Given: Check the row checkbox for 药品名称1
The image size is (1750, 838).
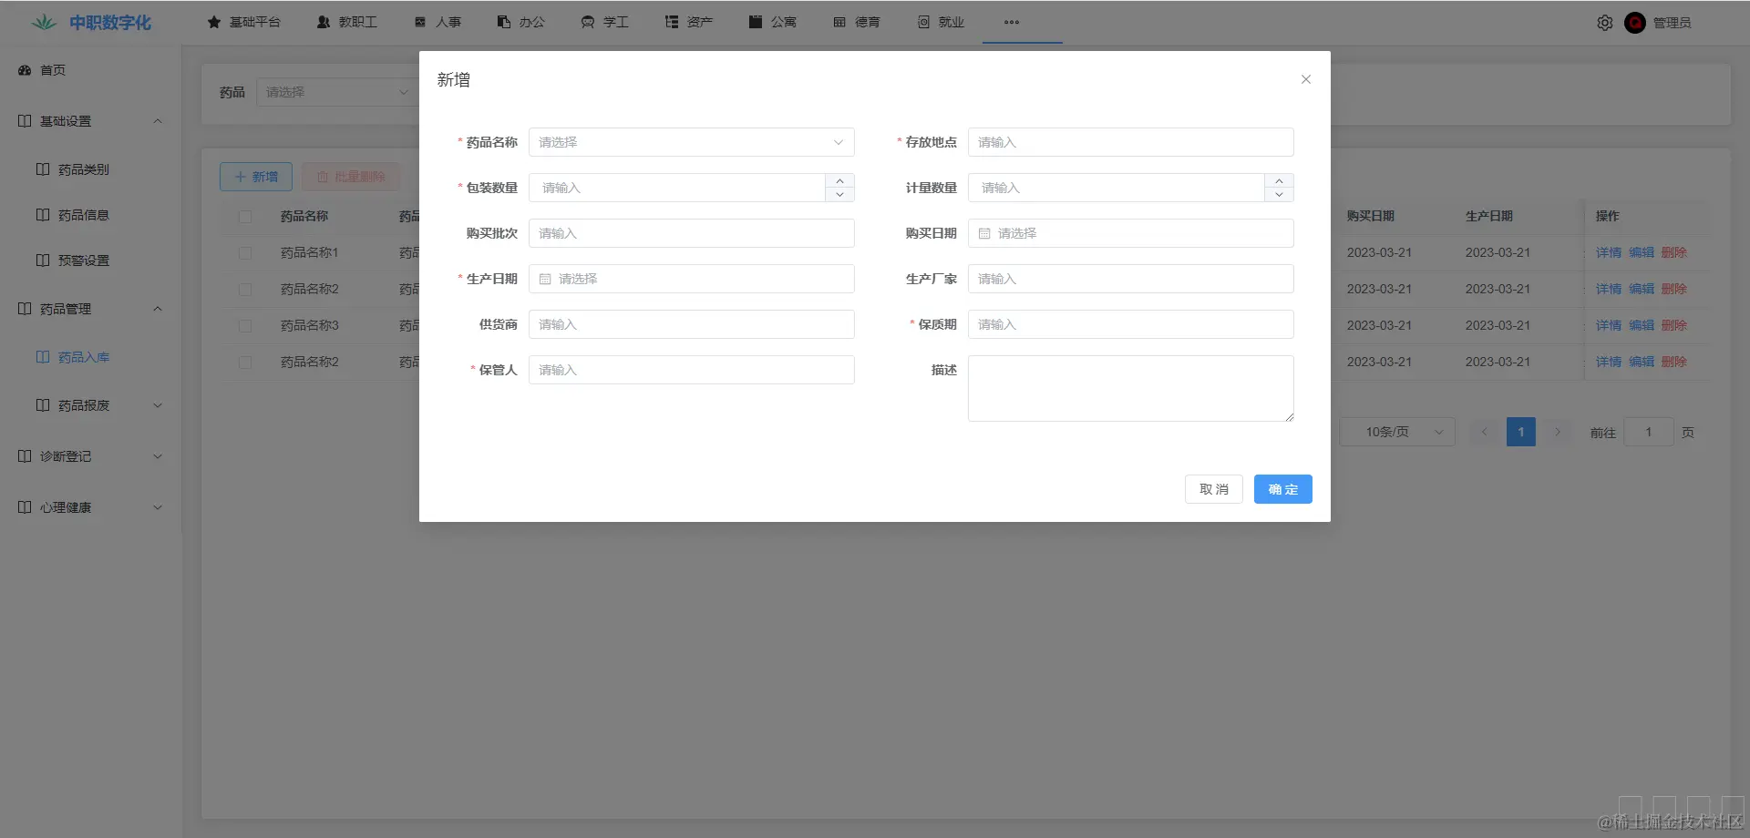Looking at the screenshot, I should click(245, 253).
